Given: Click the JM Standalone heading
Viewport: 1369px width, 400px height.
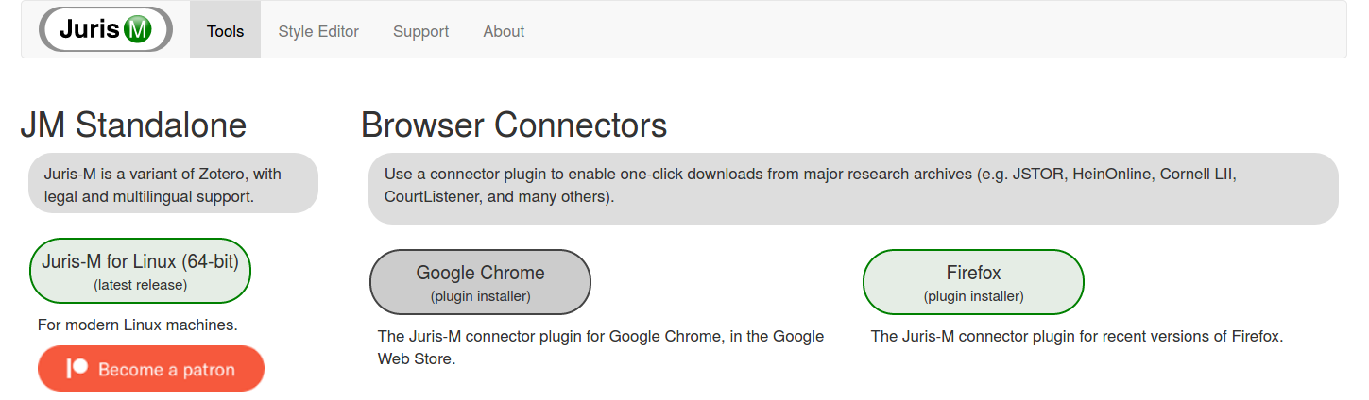Looking at the screenshot, I should coord(133,125).
